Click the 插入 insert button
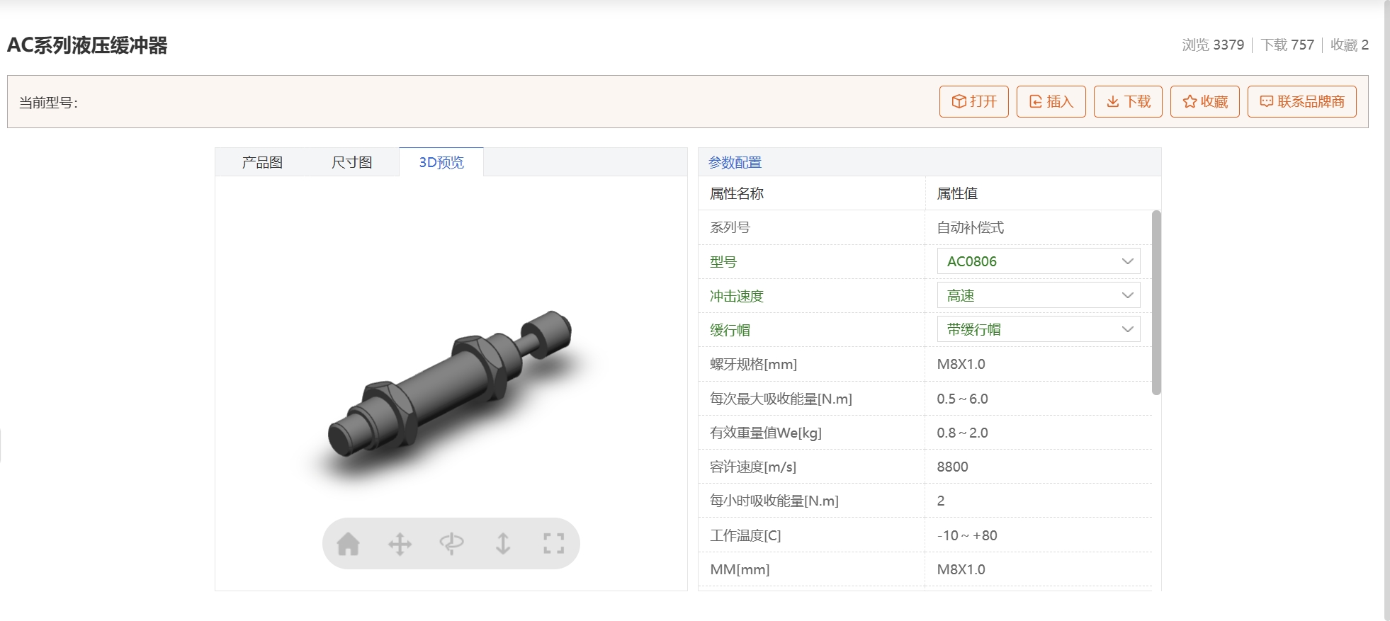Image resolution: width=1390 pixels, height=621 pixels. click(x=1051, y=101)
